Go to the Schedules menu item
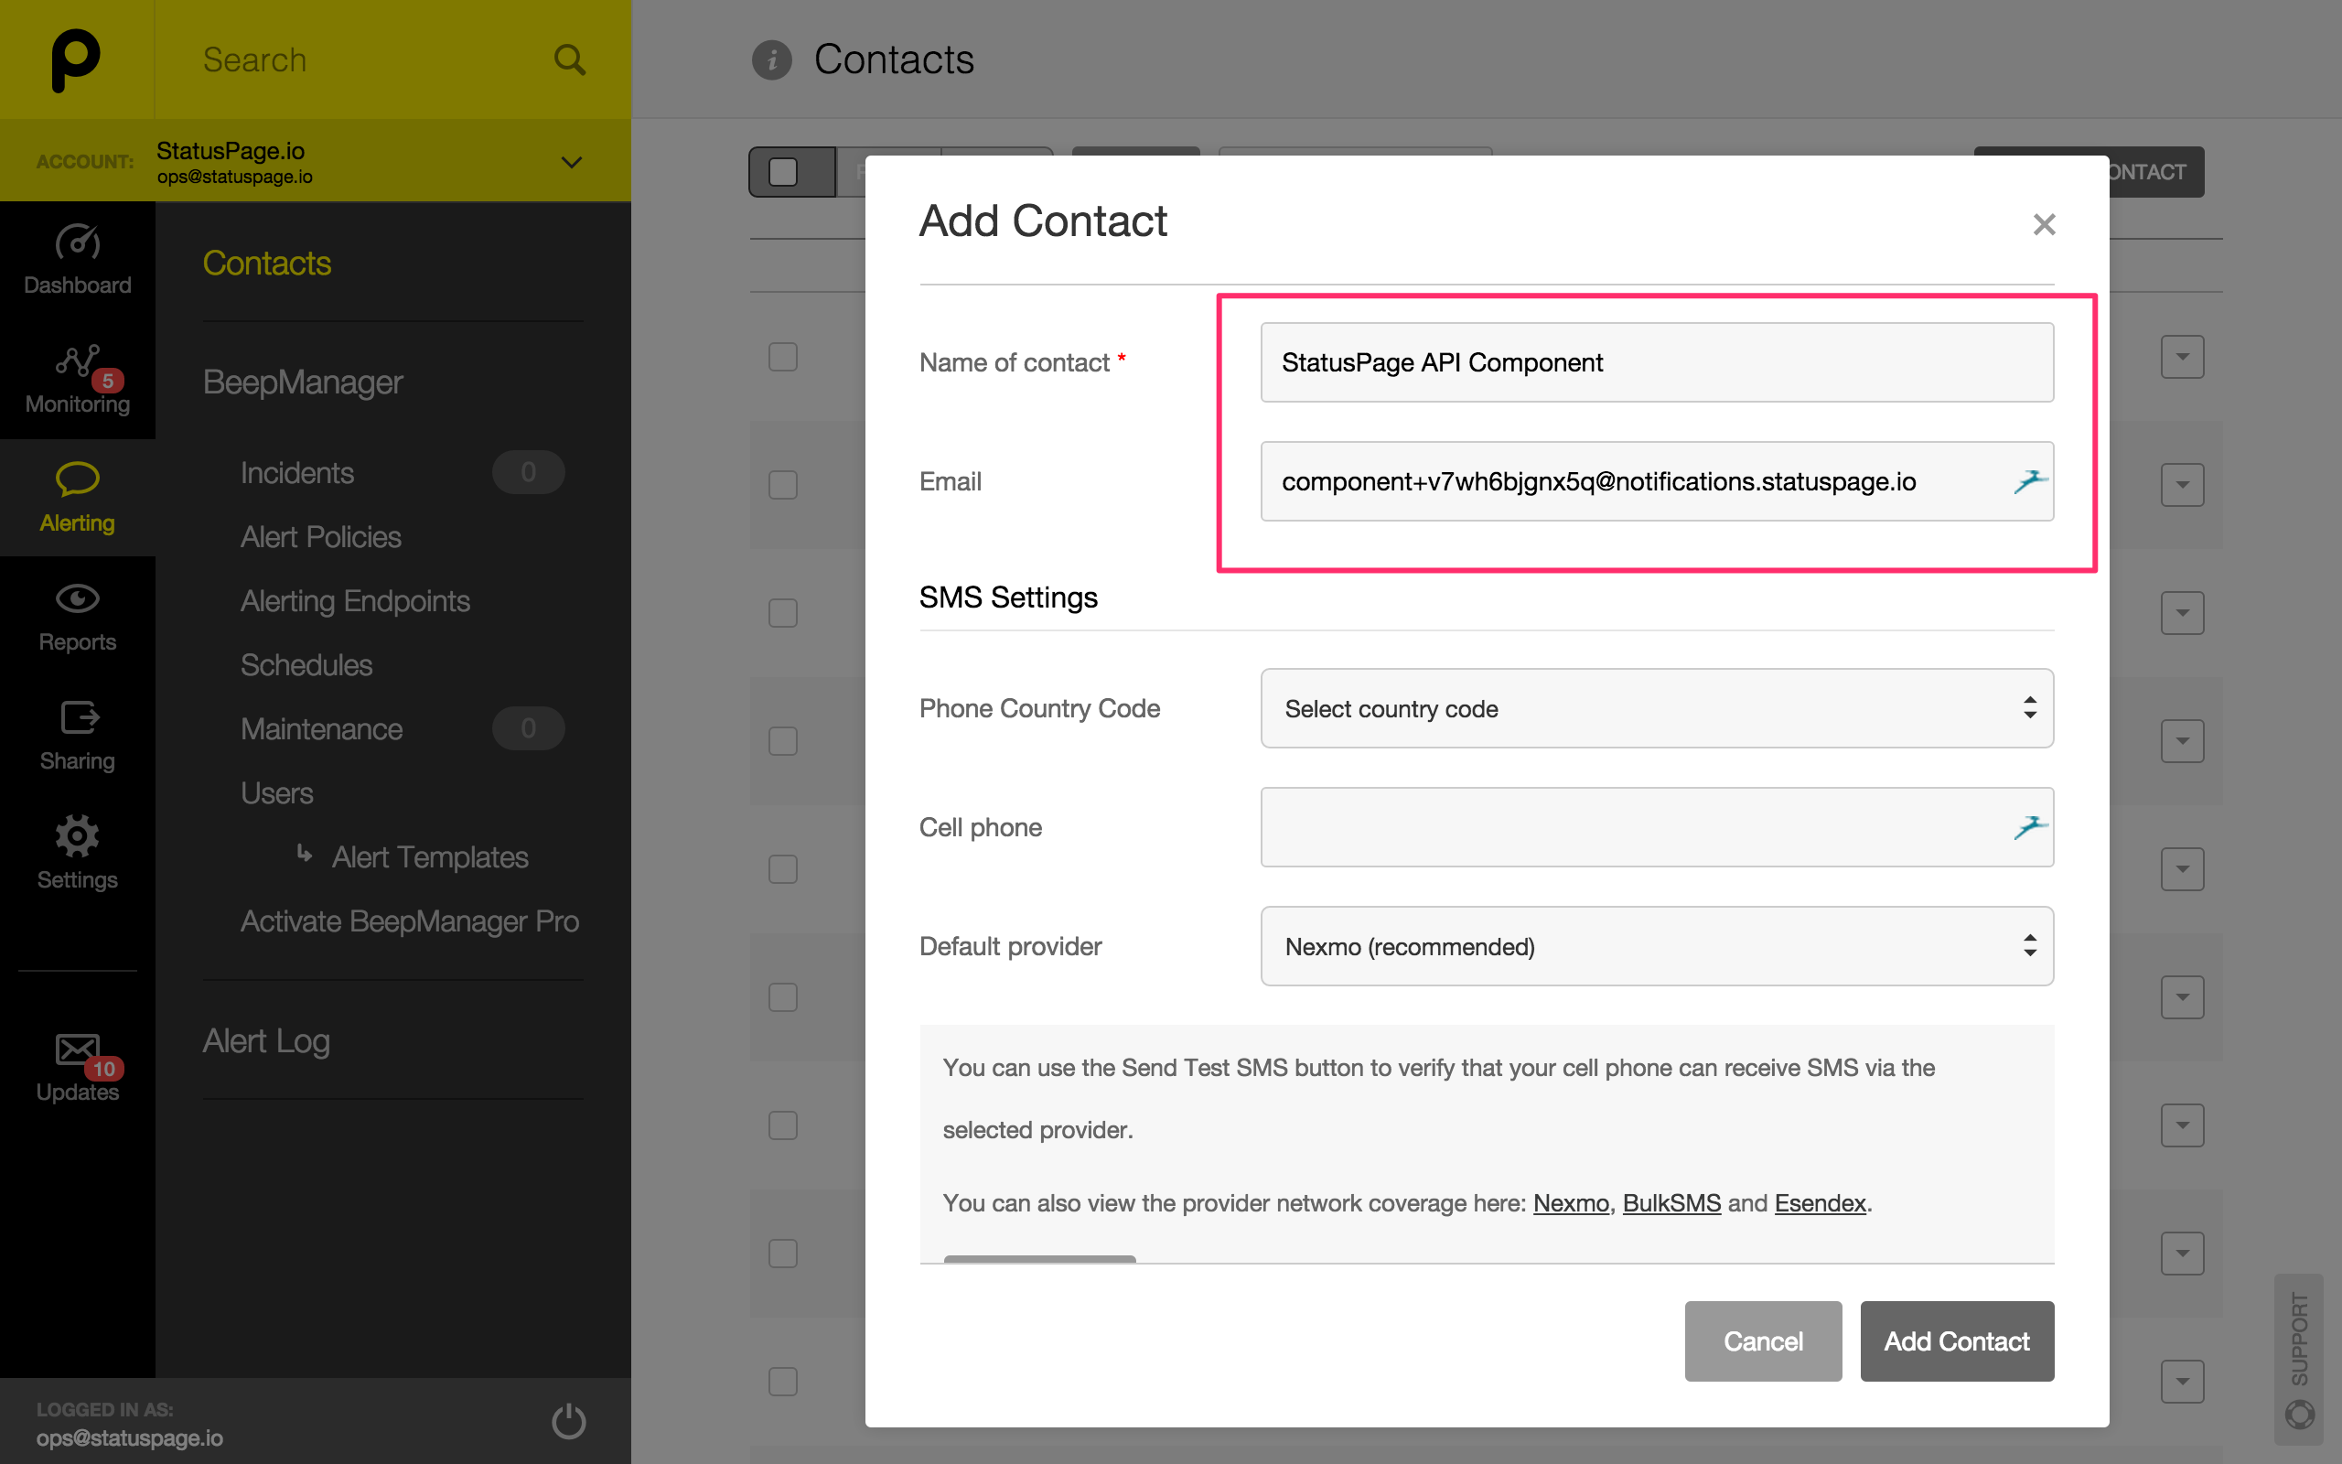 [x=306, y=665]
